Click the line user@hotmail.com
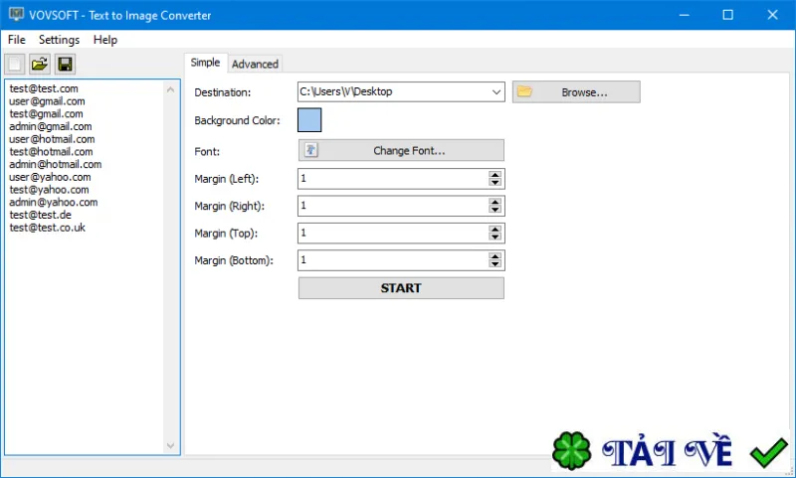The height and width of the screenshot is (478, 796). click(x=52, y=139)
